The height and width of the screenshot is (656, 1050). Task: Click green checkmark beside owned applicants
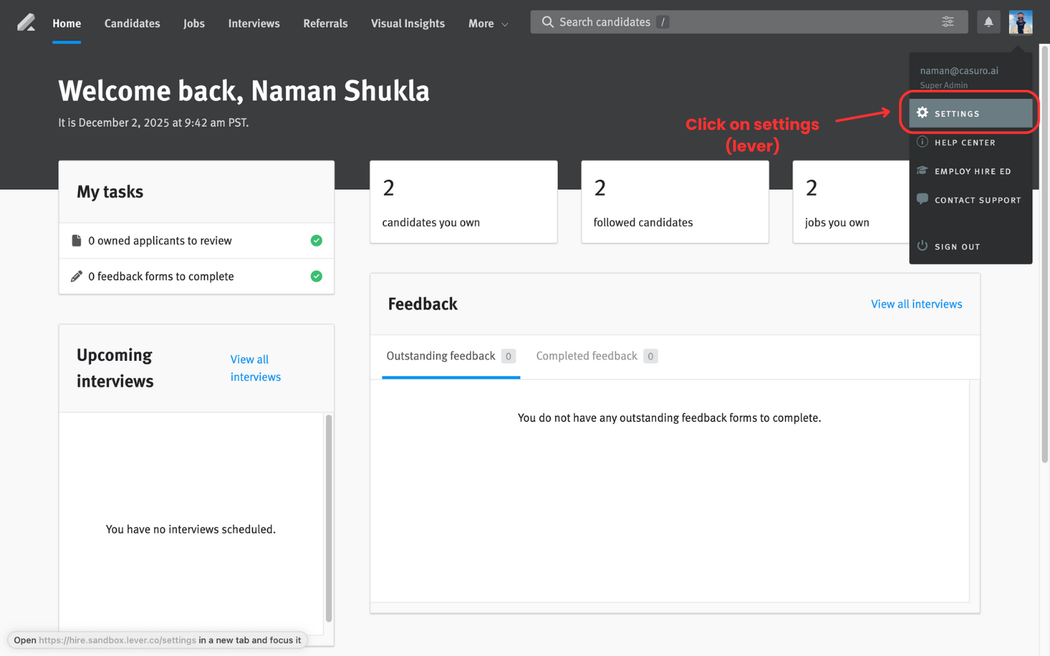(316, 240)
